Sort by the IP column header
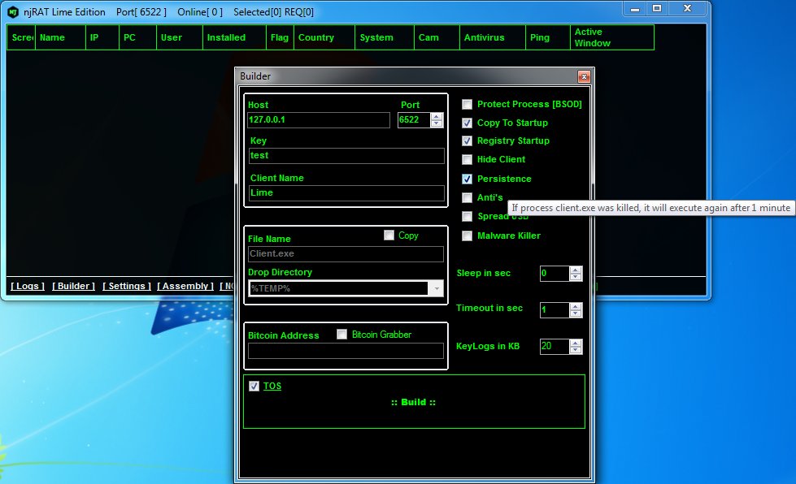The image size is (796, 484). (102, 37)
